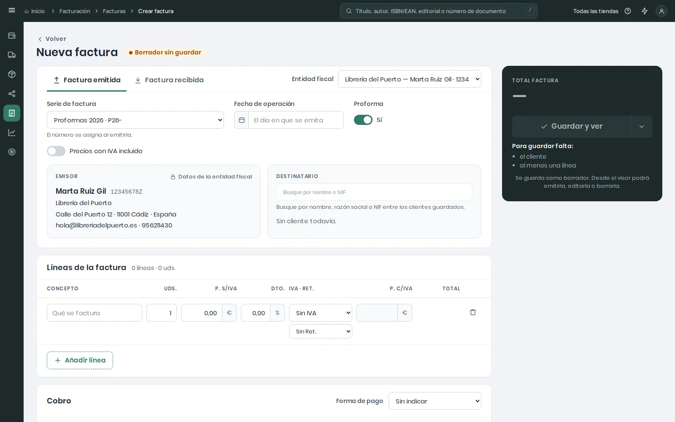Click the lightning bolt icon in header
The image size is (675, 422).
click(645, 11)
